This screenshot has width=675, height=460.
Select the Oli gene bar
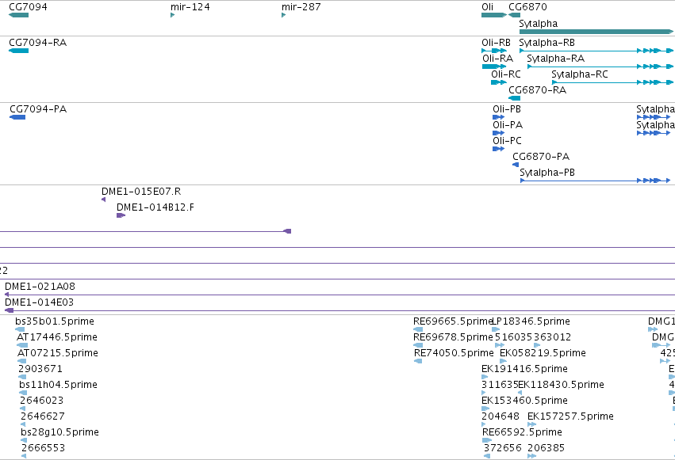[x=494, y=15]
